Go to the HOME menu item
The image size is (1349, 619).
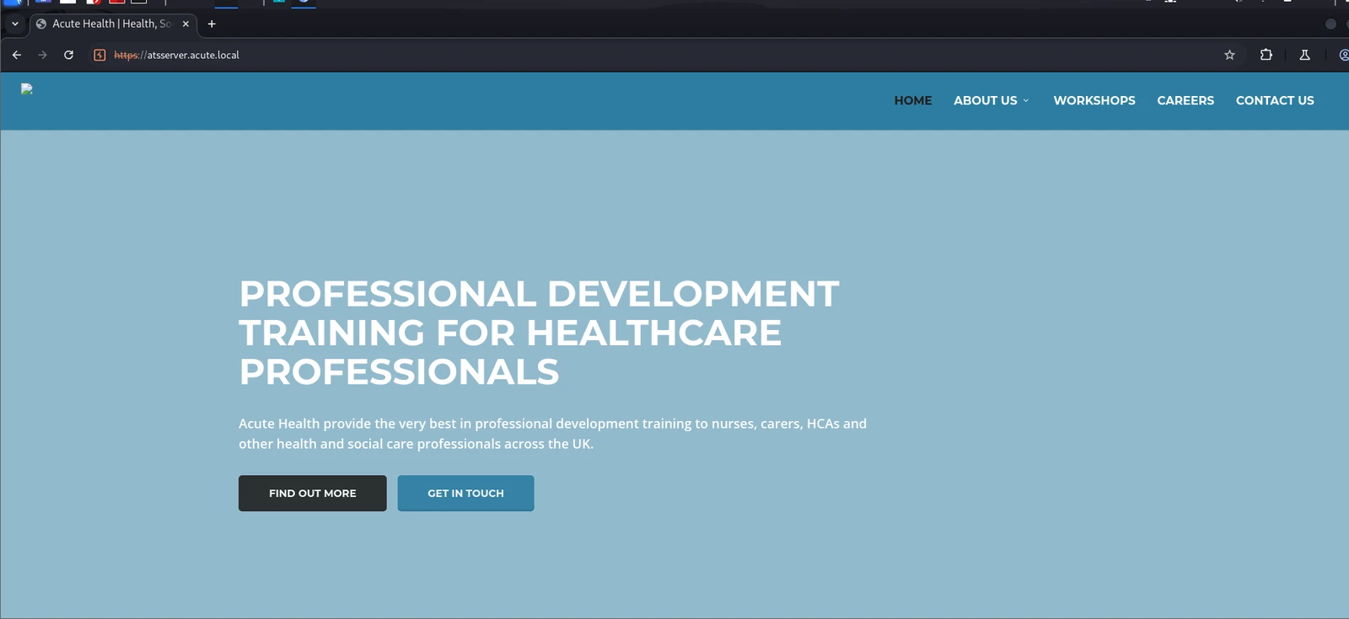(x=913, y=100)
